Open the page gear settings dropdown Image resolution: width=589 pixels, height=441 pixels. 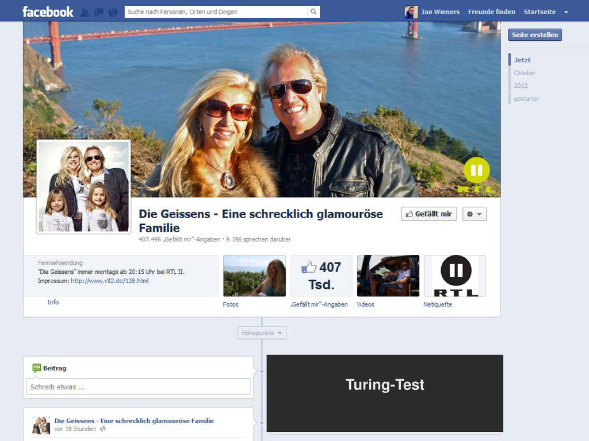click(475, 214)
